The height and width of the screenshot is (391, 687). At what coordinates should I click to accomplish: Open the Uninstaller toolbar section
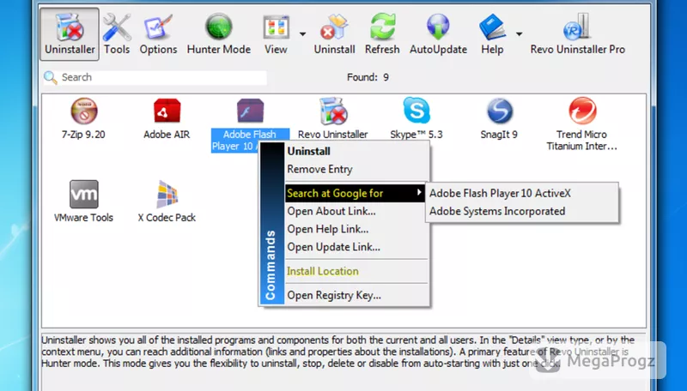[70, 34]
